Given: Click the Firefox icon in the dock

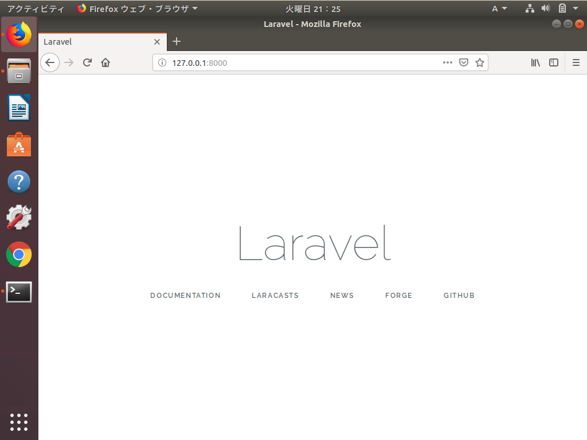Looking at the screenshot, I should pos(19,34).
